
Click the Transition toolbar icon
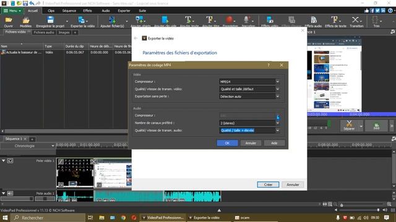(356, 20)
